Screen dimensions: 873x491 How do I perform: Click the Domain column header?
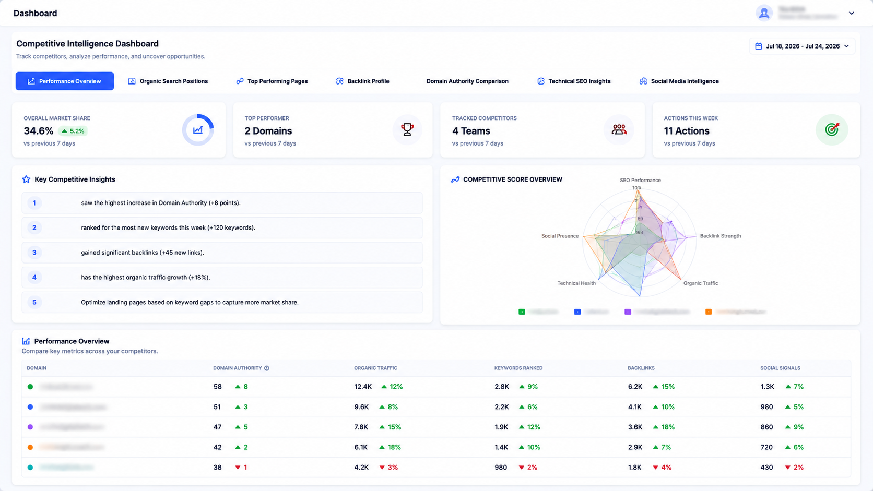click(x=37, y=368)
